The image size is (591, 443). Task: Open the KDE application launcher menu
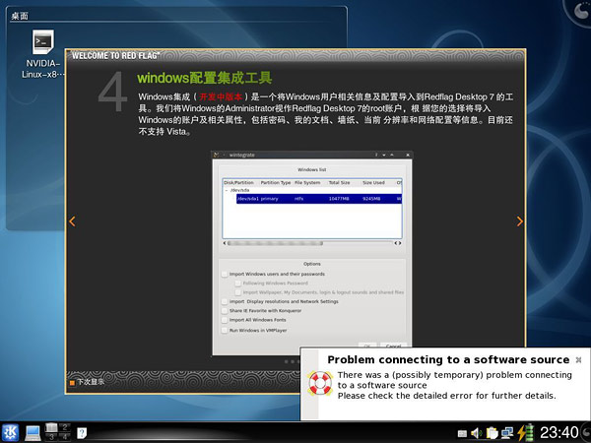[x=10, y=432]
